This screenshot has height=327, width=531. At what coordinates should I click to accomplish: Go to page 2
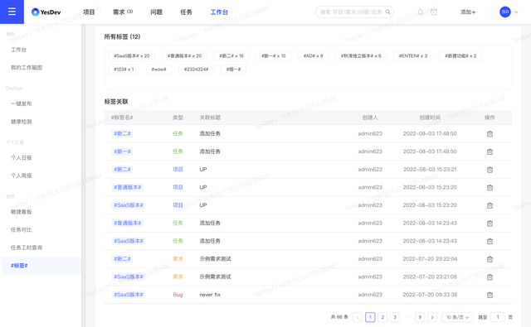click(382, 317)
